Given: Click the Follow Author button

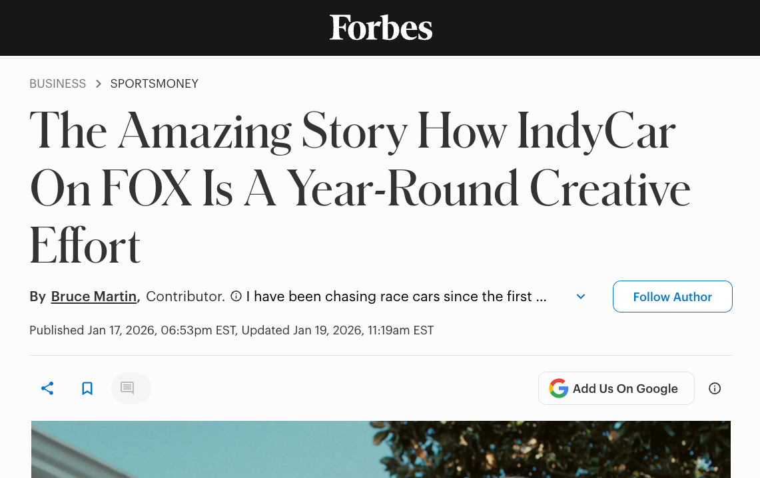Looking at the screenshot, I should tap(672, 297).
